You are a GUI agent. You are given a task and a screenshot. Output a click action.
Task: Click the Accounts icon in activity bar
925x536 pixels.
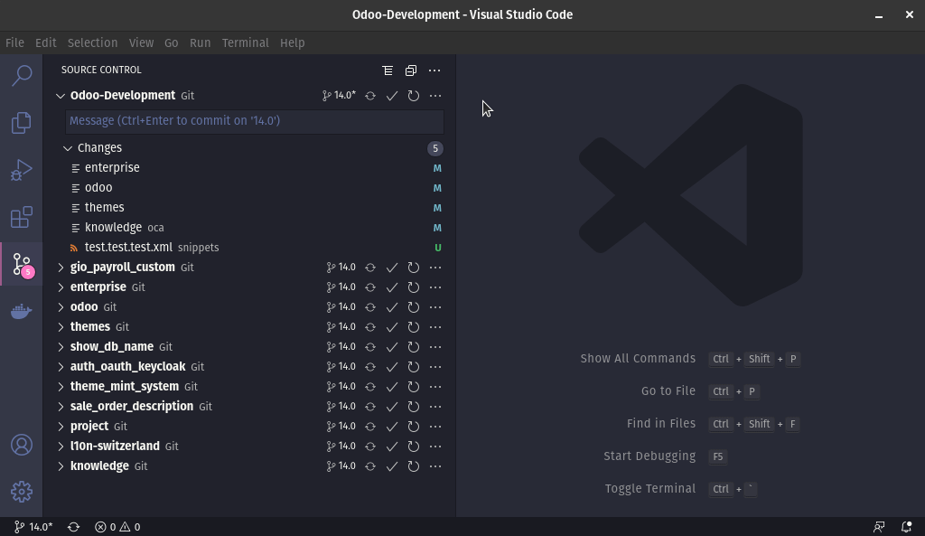(x=22, y=445)
